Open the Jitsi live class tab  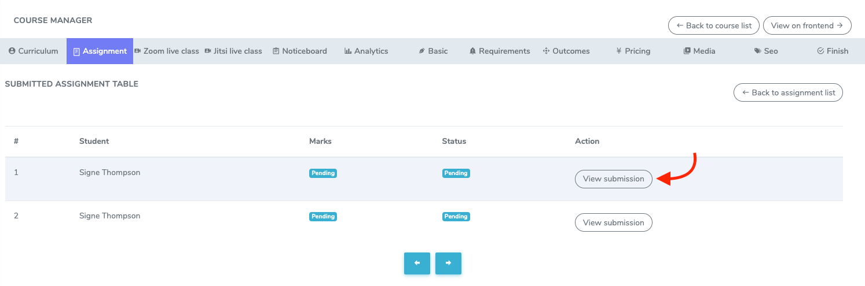pos(233,51)
